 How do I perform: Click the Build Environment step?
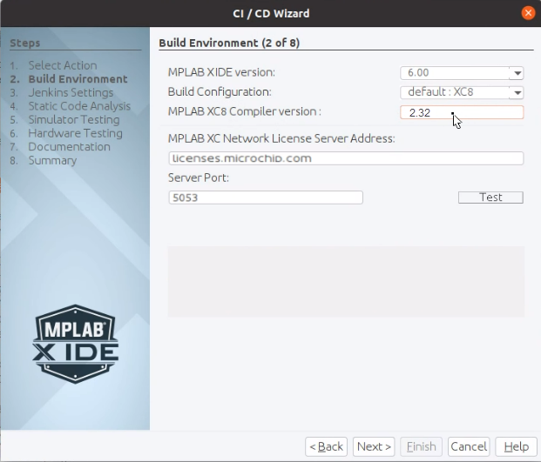(x=78, y=79)
